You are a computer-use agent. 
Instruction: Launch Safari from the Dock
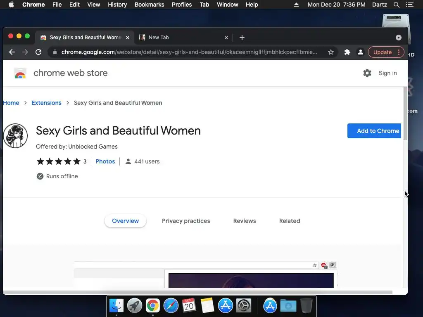pyautogui.click(x=171, y=306)
